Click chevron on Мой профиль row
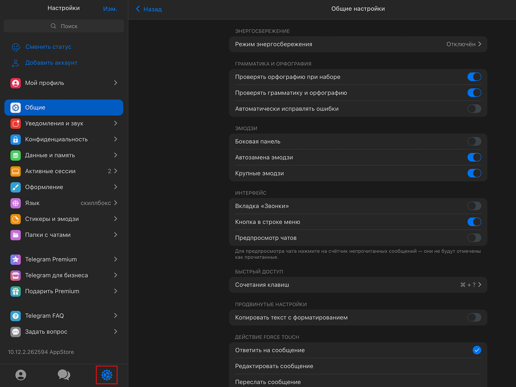This screenshot has height=387, width=516. click(116, 83)
